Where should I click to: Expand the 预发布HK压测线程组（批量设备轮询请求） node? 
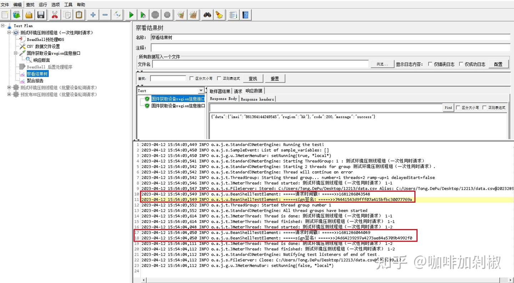(9, 95)
